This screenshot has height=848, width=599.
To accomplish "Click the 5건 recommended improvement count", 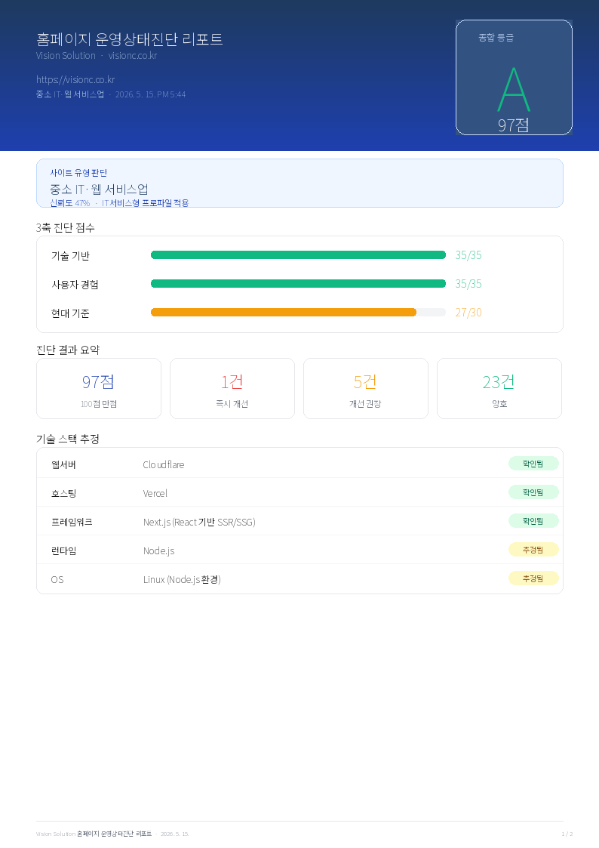I will point(365,382).
